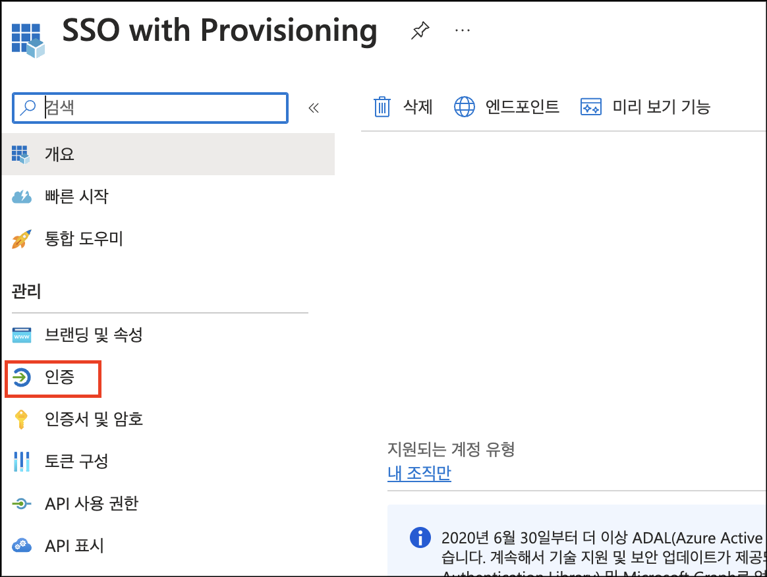Collapse the sidebar with double chevron
Viewport: 767px width, 577px height.
(x=314, y=108)
